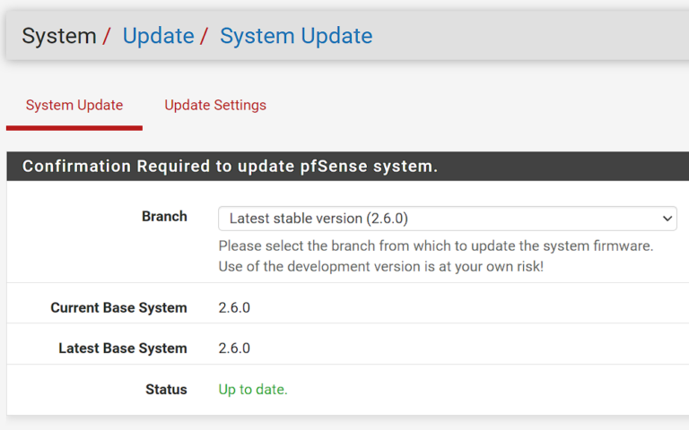The width and height of the screenshot is (689, 430).
Task: Select the System Update tab
Action: pyautogui.click(x=74, y=106)
